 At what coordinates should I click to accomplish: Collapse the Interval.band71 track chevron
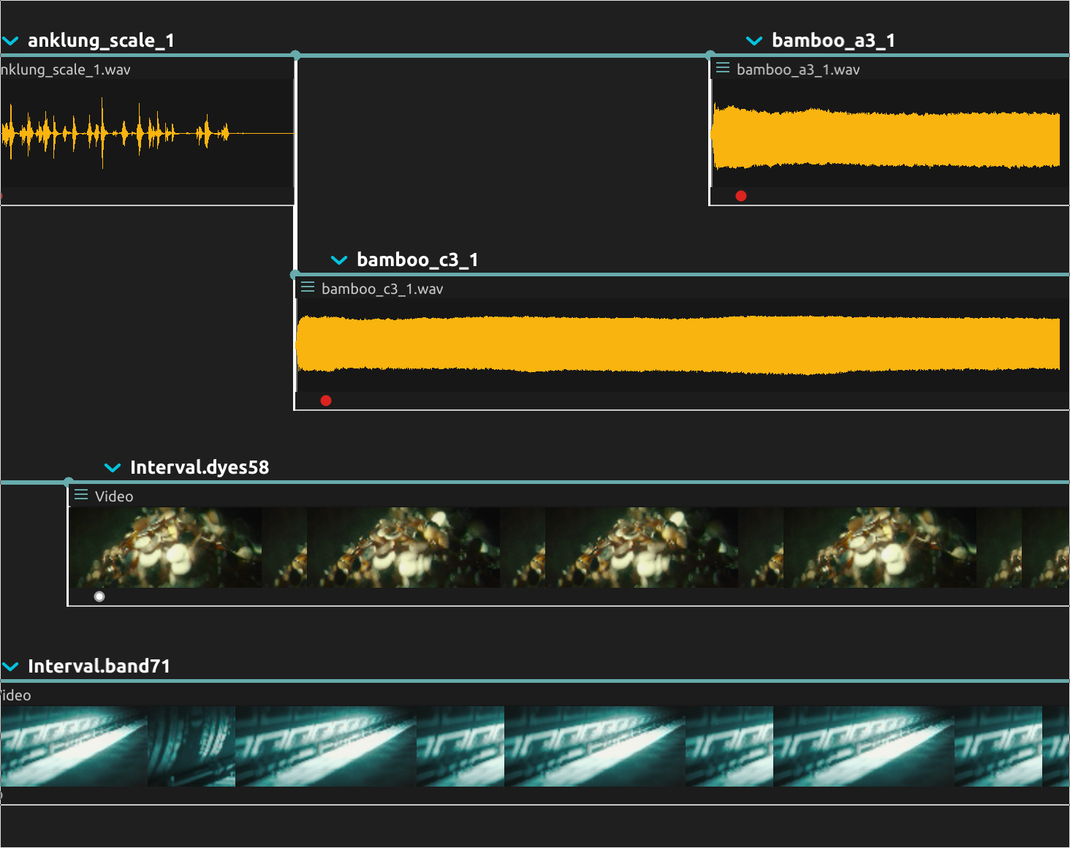click(x=10, y=667)
